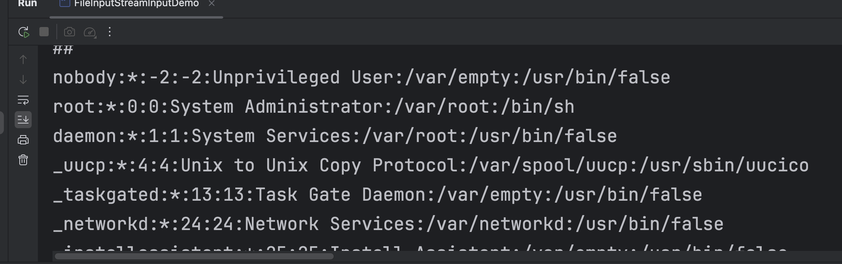842x264 pixels.
Task: Click the _networkd Network Services line
Action: coord(388,224)
